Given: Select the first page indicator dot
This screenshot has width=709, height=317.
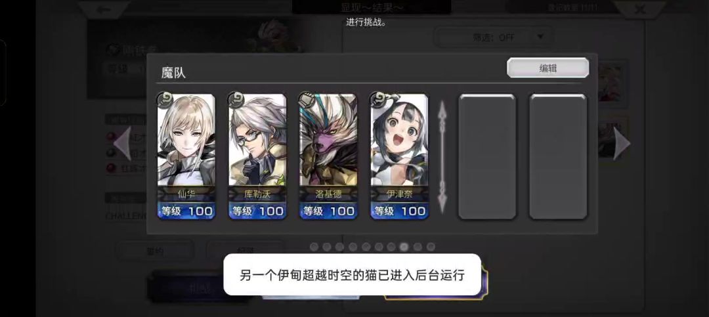Looking at the screenshot, I should (x=314, y=247).
